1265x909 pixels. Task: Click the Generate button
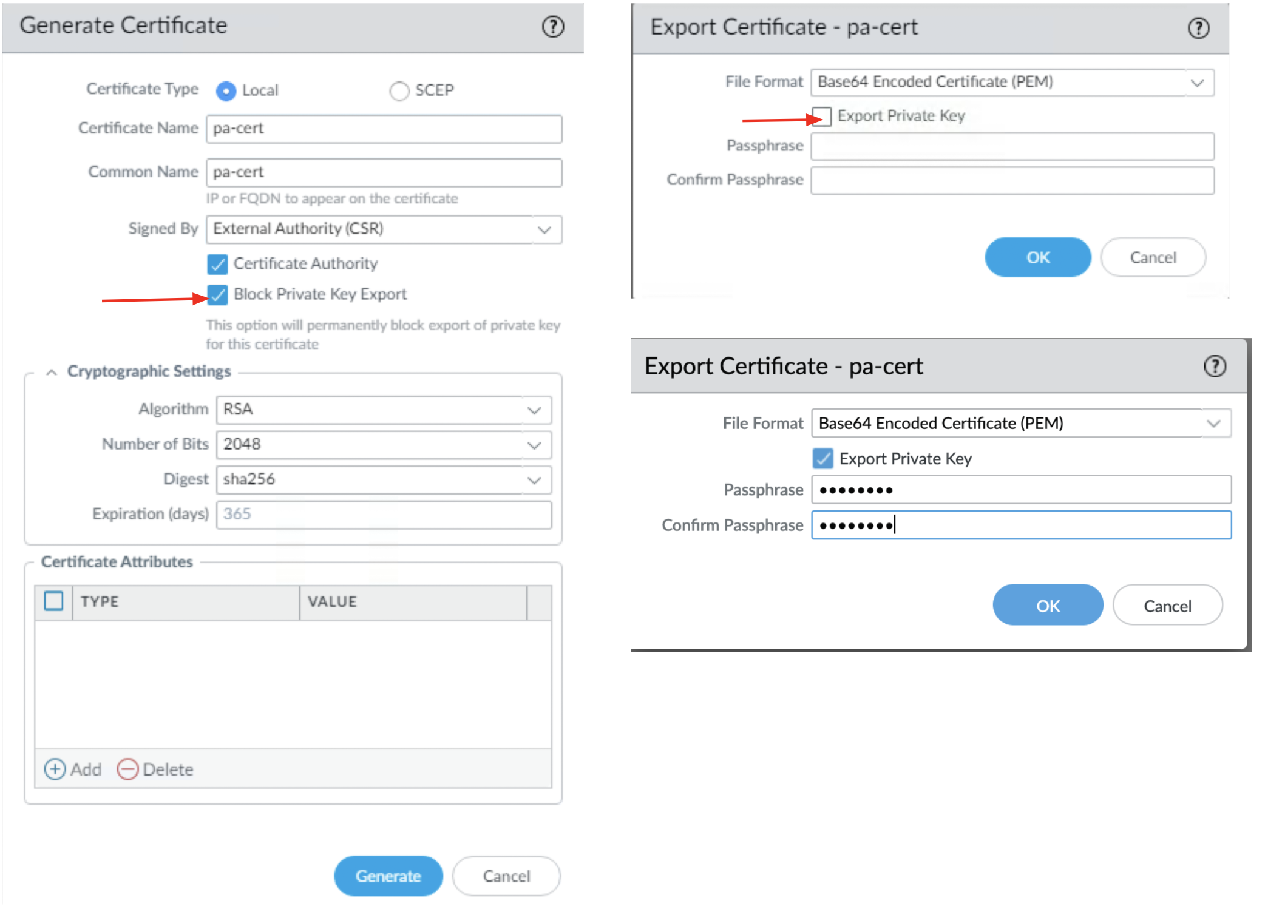click(388, 876)
